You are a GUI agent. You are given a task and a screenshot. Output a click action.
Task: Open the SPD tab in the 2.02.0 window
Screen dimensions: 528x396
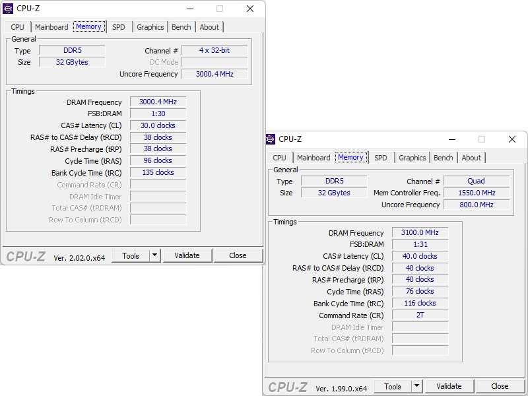(x=119, y=27)
